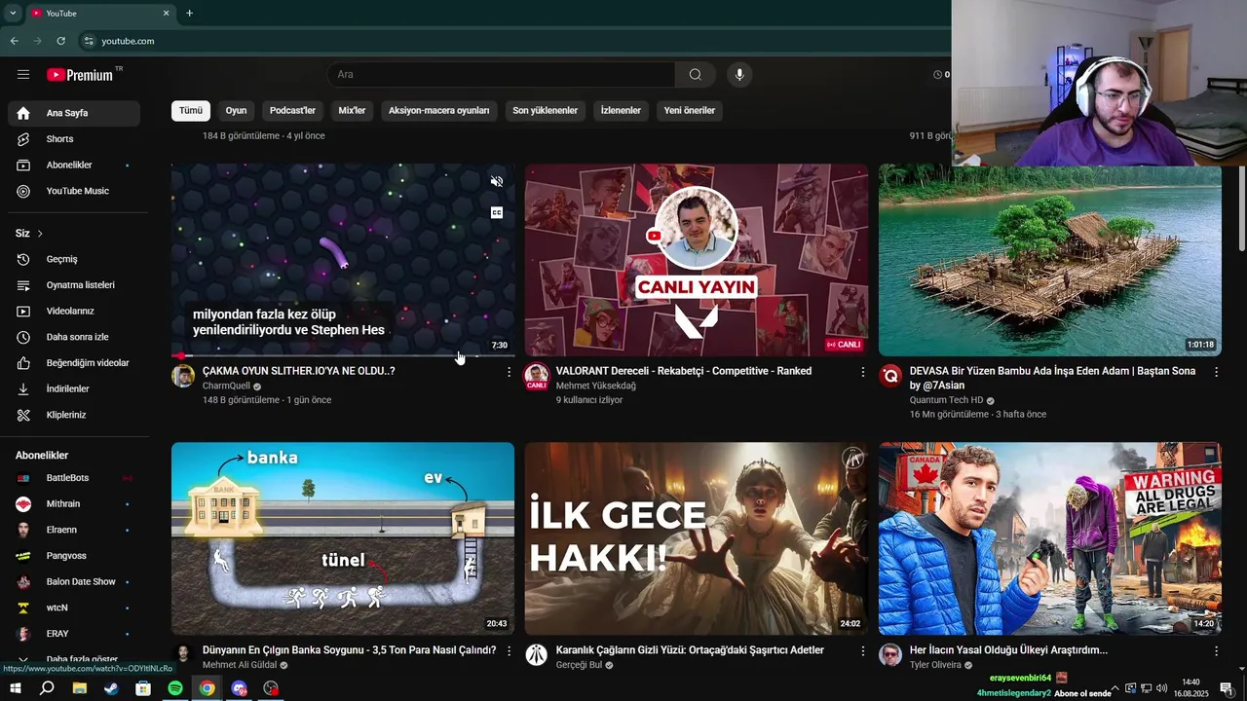Select the Yeni öneriler filter chip

tap(690, 111)
